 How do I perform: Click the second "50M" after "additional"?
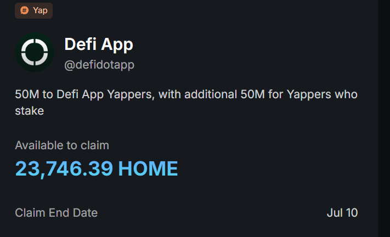pyautogui.click(x=251, y=94)
